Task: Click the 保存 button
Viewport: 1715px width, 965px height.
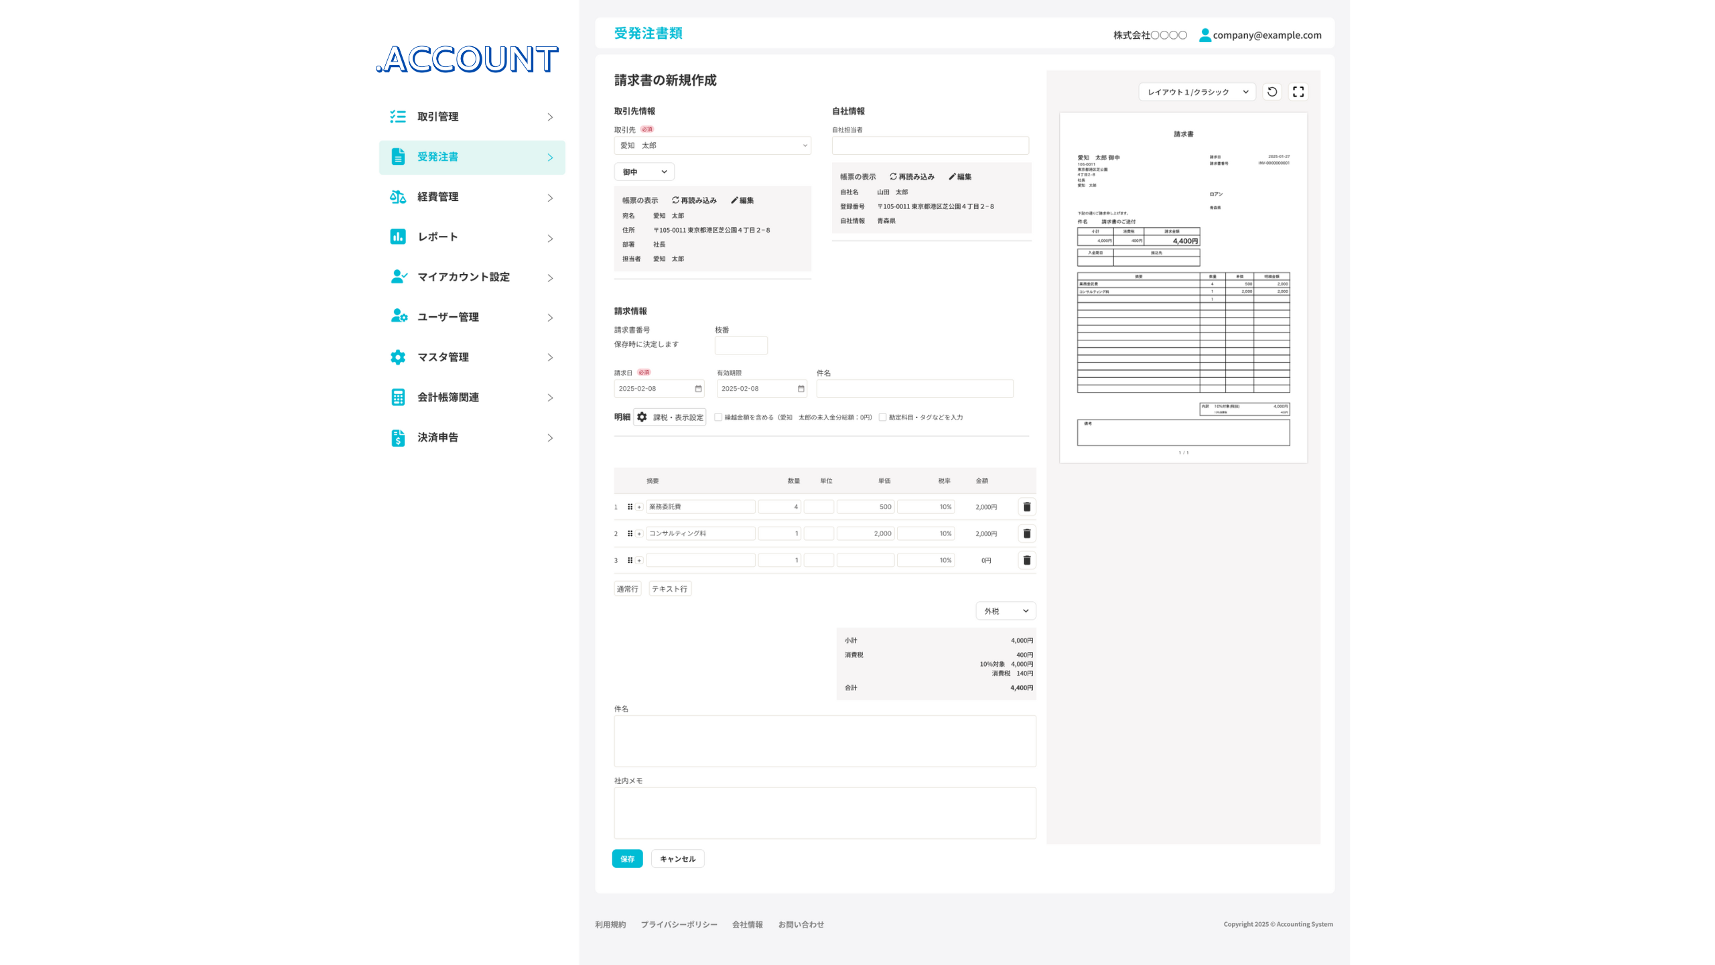Action: [x=627, y=859]
